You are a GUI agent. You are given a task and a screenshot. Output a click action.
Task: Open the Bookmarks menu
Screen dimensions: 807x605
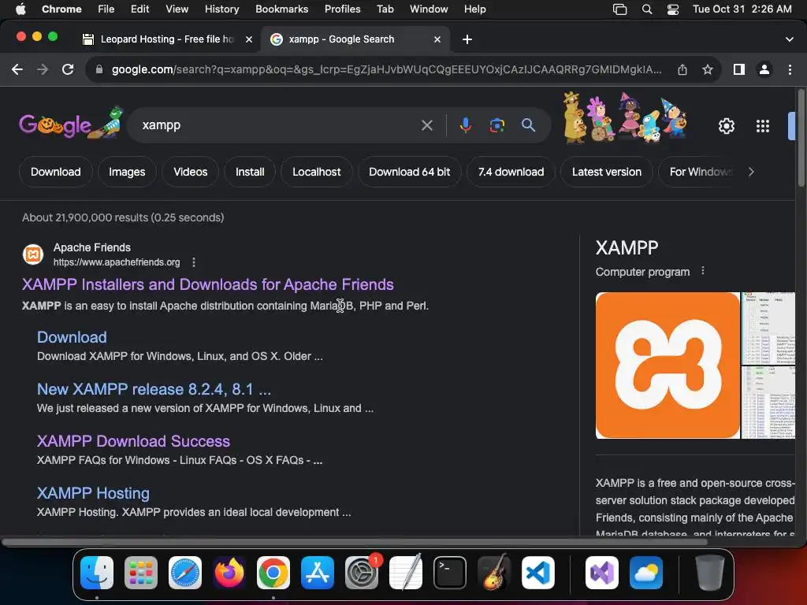(x=282, y=9)
